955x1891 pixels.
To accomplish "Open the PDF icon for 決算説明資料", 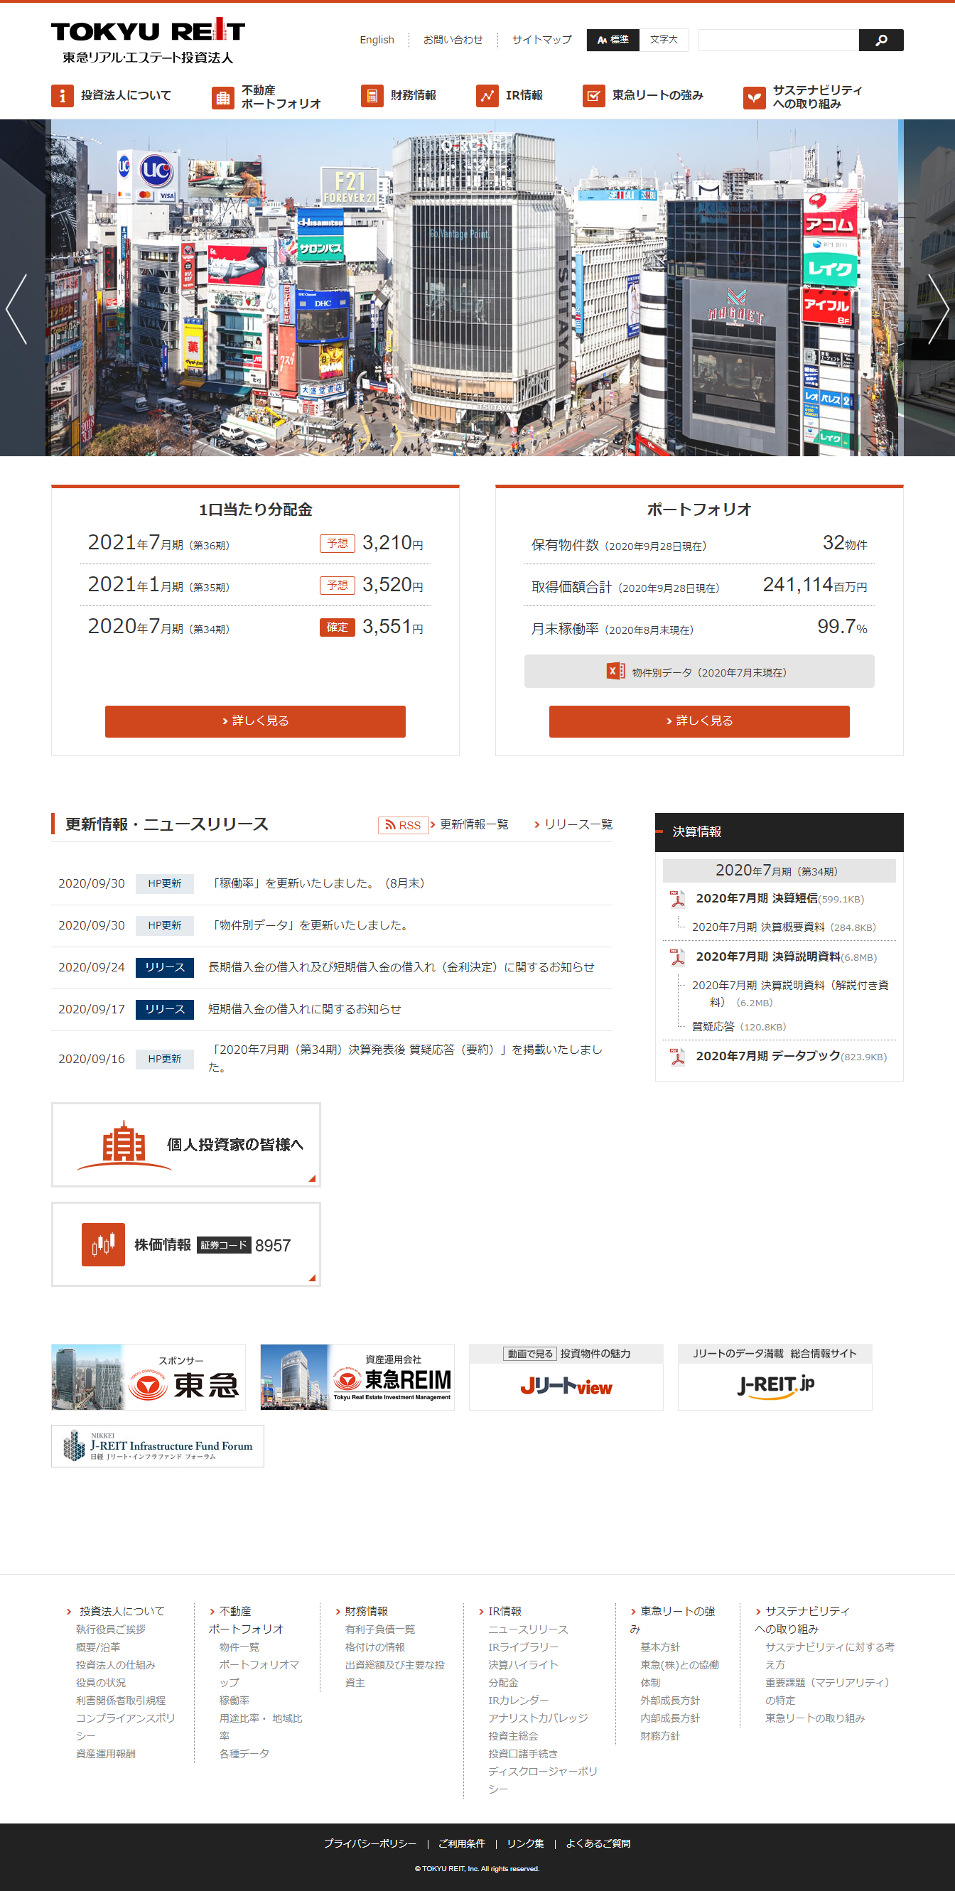I will pos(676,957).
